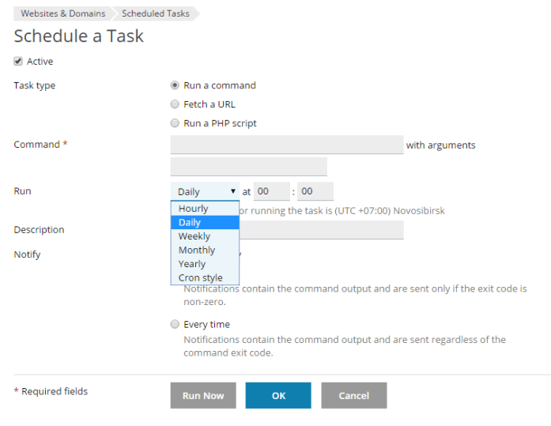
Task: Choose Monthly from the dropdown list
Action: pyautogui.click(x=197, y=250)
